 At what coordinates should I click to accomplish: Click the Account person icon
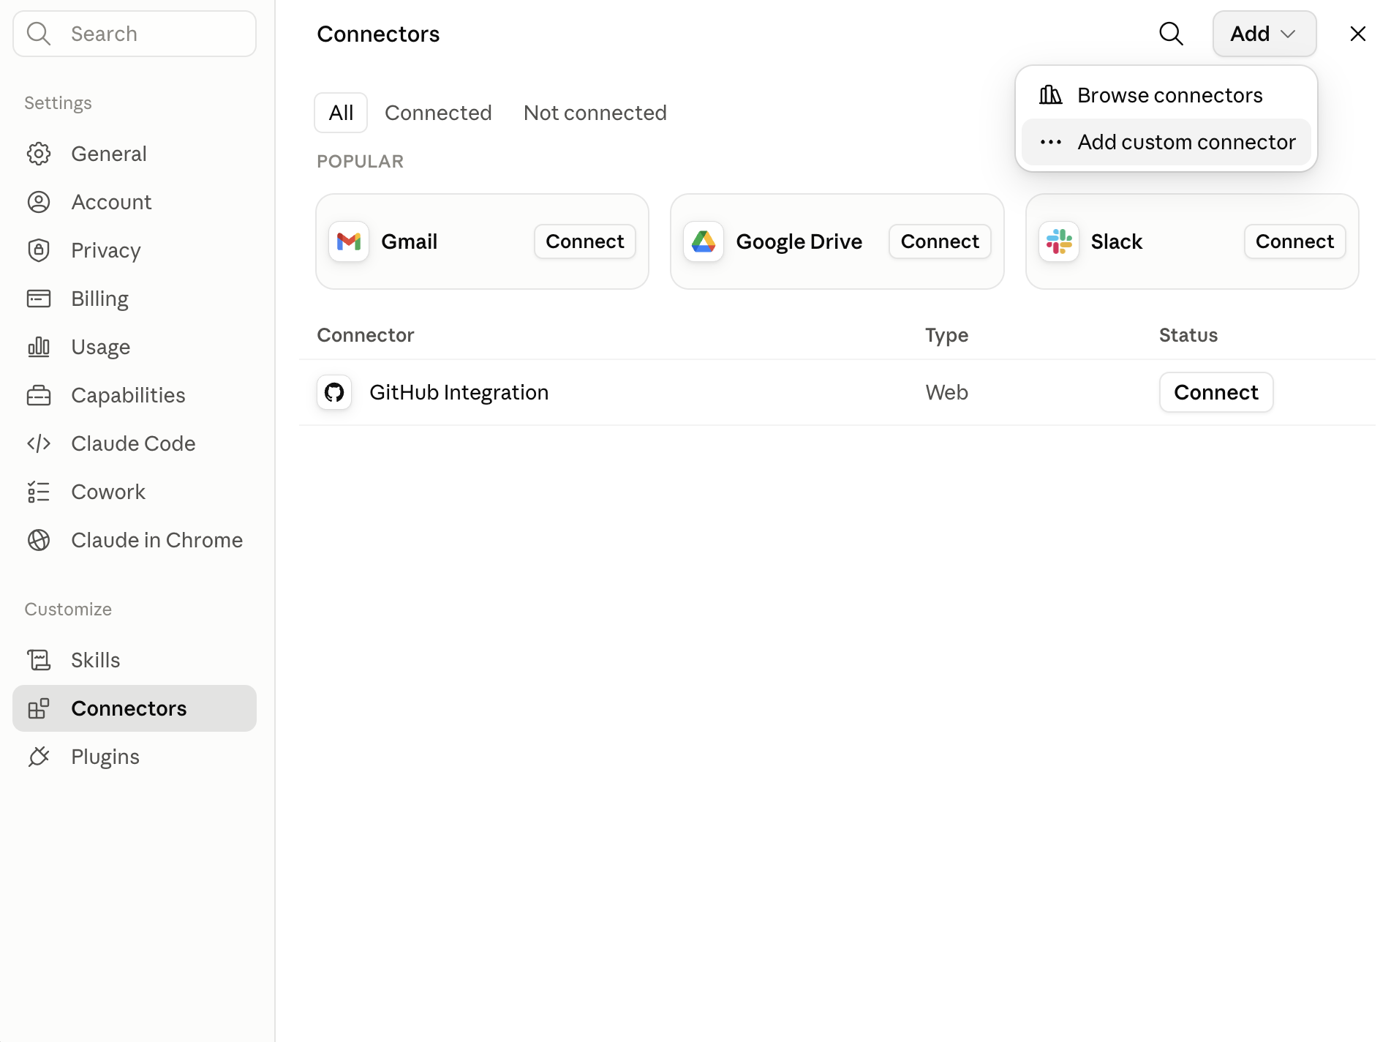coord(39,202)
